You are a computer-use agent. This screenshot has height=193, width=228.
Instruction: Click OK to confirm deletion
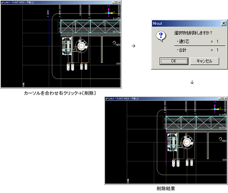pos(173,61)
